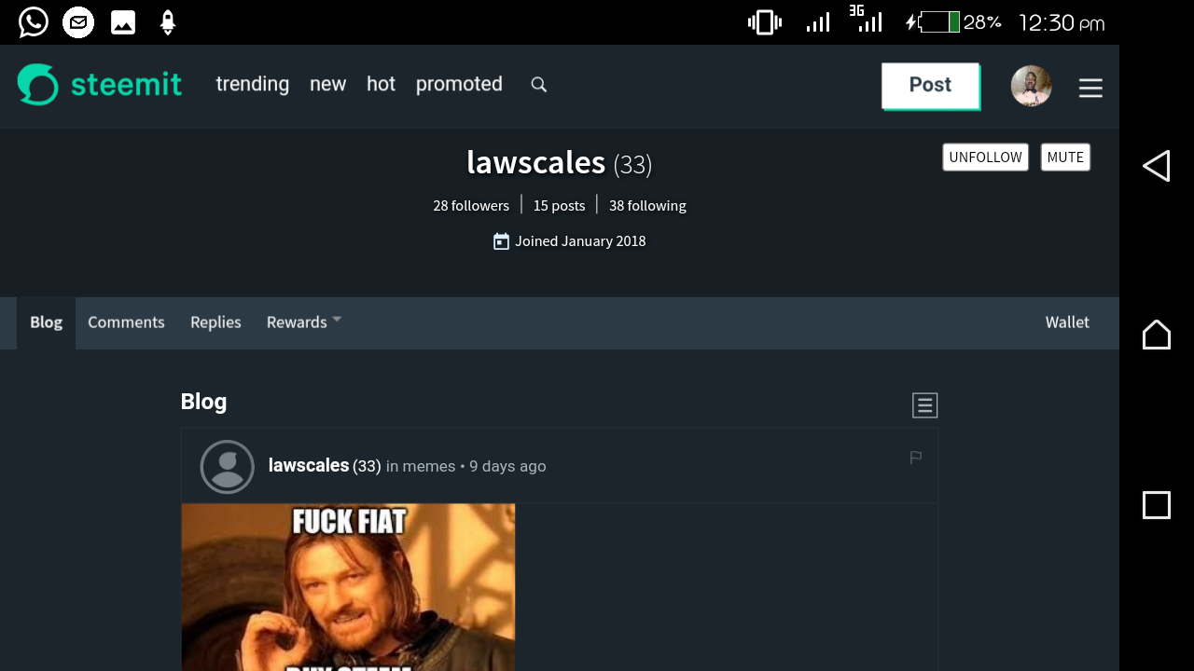Screen dimensions: 1194x671
Task: Click the Post button
Action: tap(930, 86)
